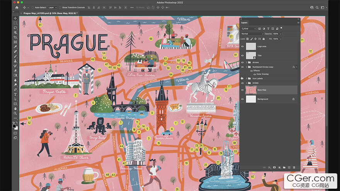Delete layer using the trash icon
This screenshot has width=340, height=191.
294,167
